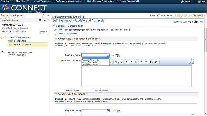207x116 pixels.
Task: Click the Print icon link
Action: 174,22
